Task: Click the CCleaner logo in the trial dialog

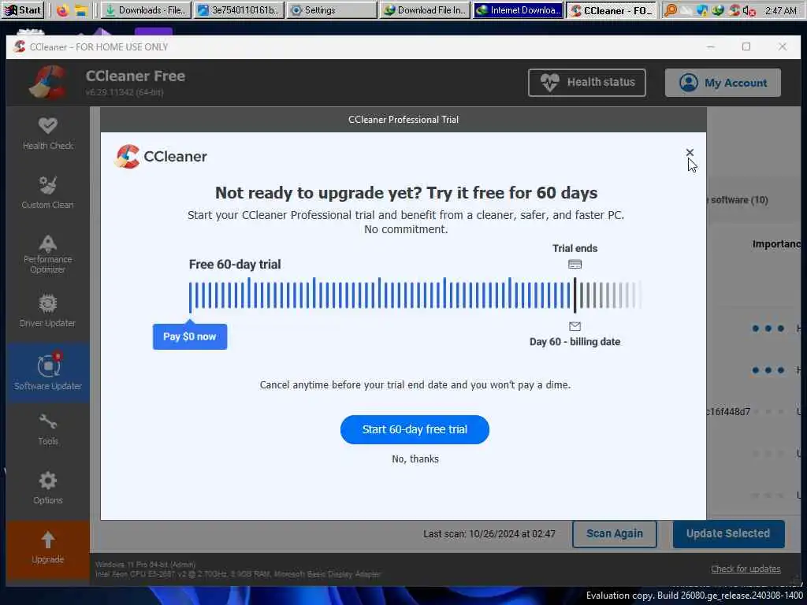Action: coord(161,157)
